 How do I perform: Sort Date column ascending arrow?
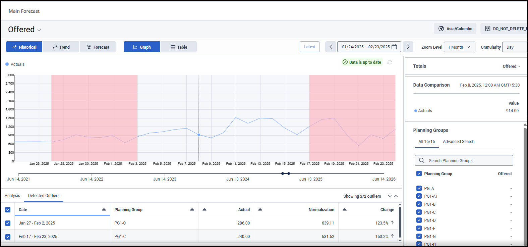pyautogui.click(x=104, y=210)
